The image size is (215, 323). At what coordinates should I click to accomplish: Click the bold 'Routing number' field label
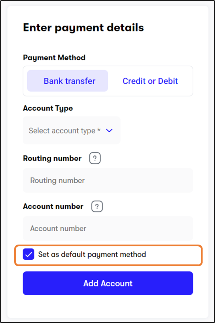(52, 158)
